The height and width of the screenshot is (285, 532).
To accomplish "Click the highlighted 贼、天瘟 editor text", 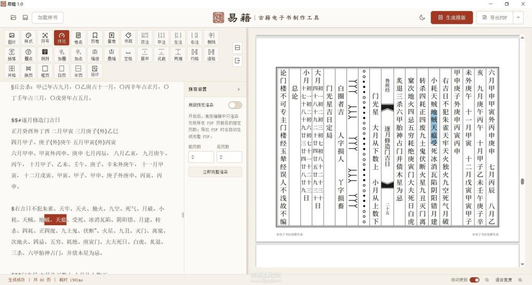I will pyautogui.click(x=55, y=220).
